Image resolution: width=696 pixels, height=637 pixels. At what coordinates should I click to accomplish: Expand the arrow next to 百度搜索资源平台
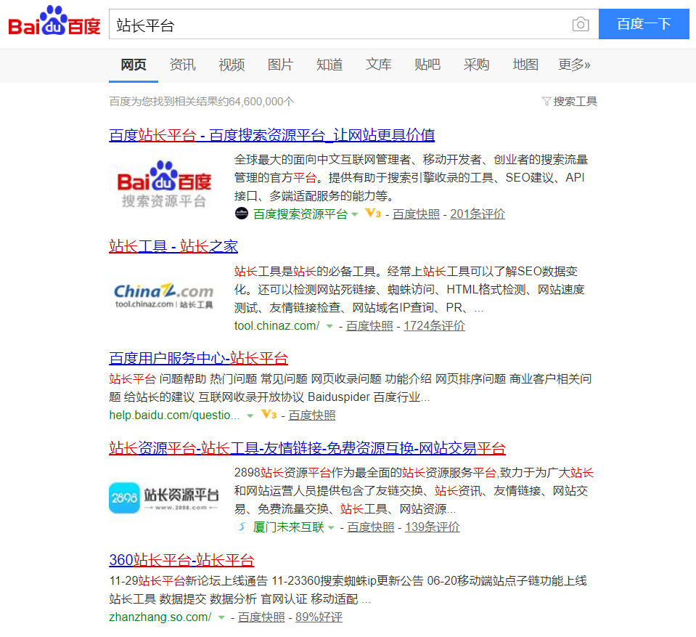point(355,214)
